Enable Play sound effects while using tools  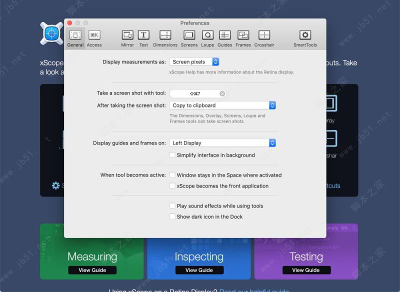click(172, 205)
